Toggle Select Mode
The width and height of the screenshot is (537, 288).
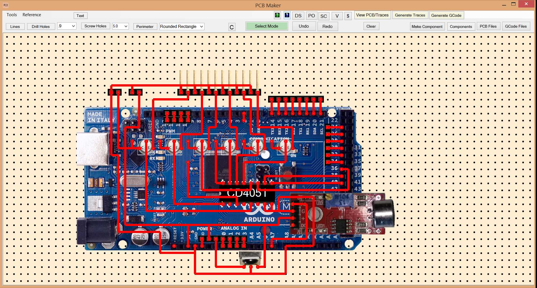click(267, 26)
